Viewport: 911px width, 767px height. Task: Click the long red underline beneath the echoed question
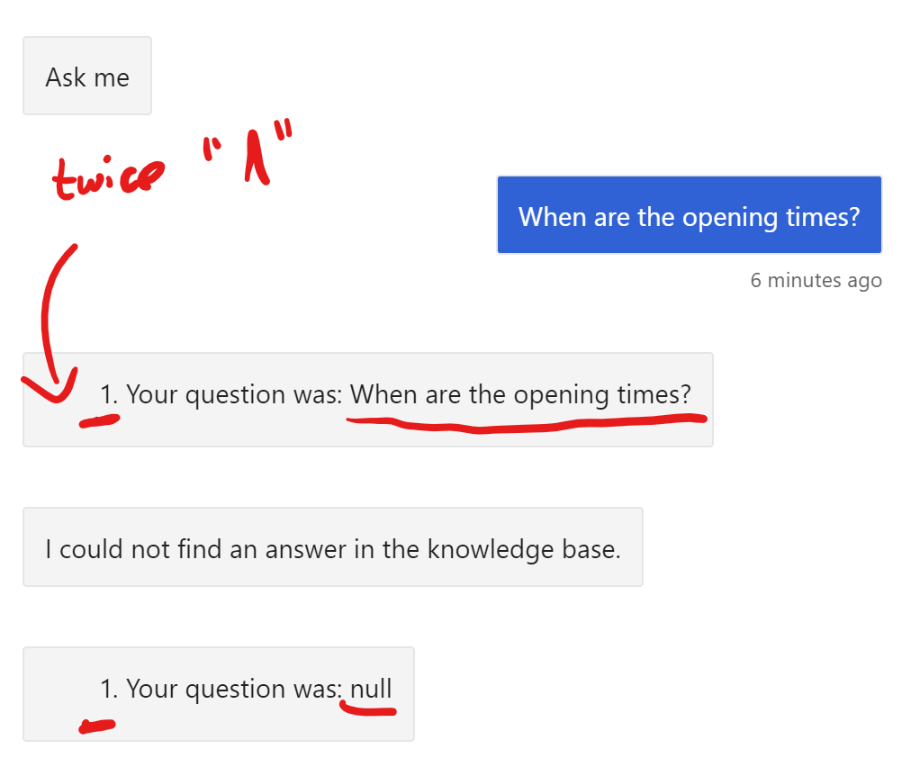527,423
